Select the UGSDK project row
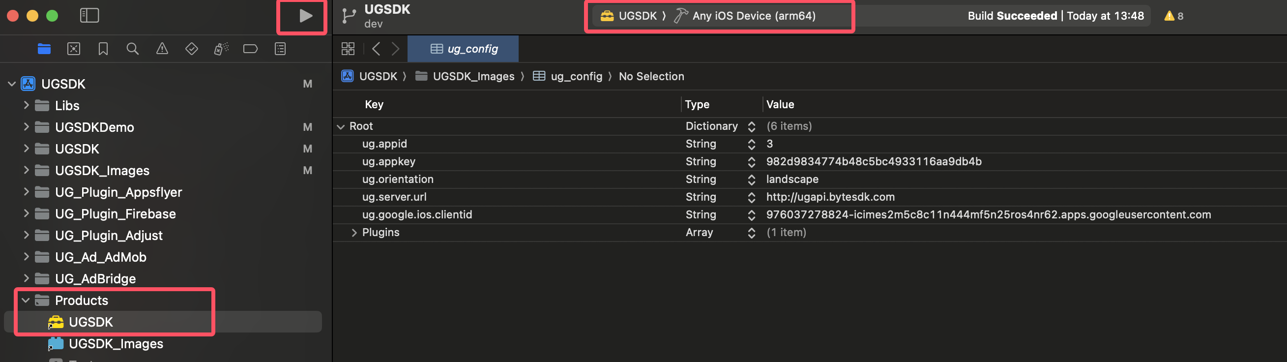The height and width of the screenshot is (362, 1287). click(x=163, y=84)
